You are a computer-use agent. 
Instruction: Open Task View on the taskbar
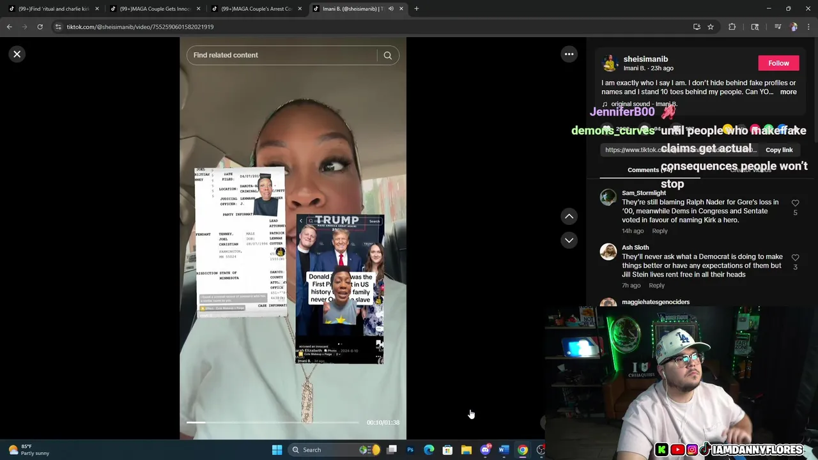point(392,450)
